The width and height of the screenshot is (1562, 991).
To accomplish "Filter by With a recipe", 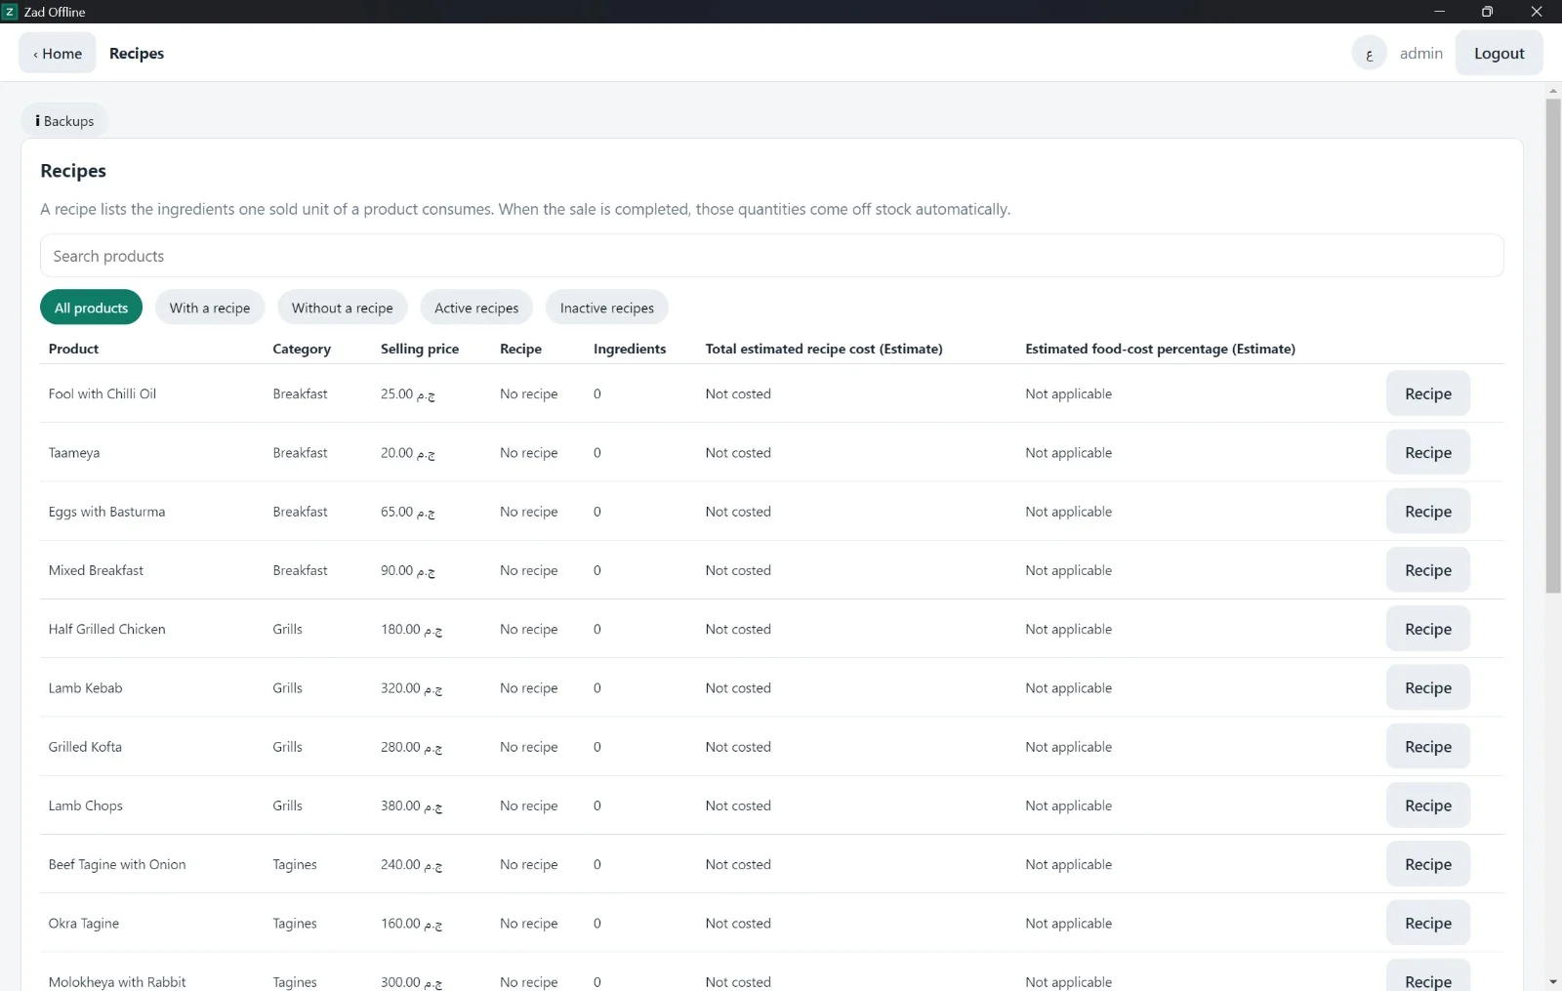I will coord(210,308).
